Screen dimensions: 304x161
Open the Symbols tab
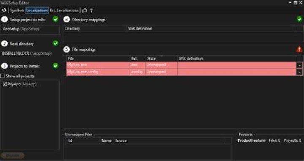pos(17,11)
